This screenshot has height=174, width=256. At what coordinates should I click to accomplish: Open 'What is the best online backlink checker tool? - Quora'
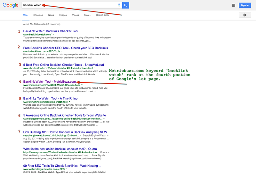tap(60, 149)
